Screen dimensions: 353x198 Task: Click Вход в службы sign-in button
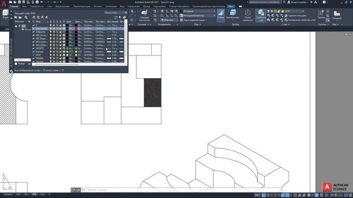click(x=298, y=2)
